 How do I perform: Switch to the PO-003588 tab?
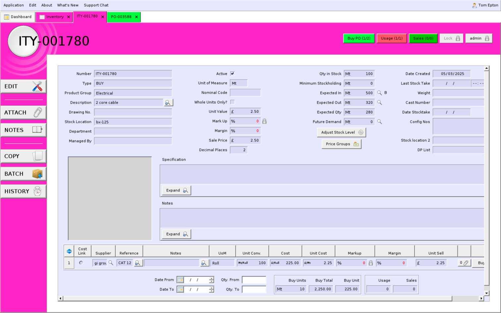click(121, 17)
